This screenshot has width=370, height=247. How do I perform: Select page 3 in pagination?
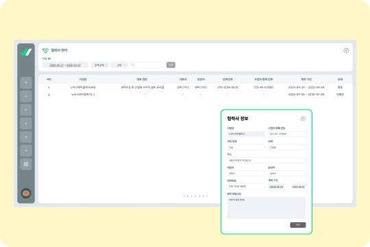(x=195, y=196)
